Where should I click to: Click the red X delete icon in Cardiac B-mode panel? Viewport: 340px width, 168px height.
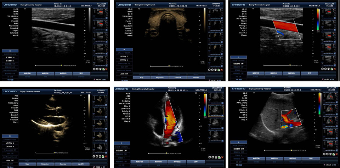[x=106, y=156]
